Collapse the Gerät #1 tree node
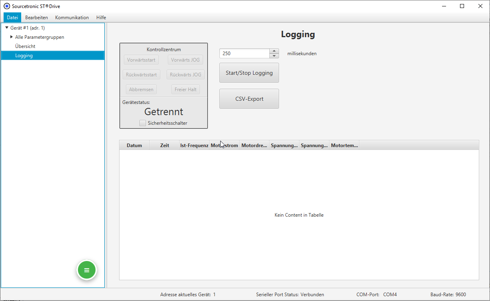490x301 pixels. tap(7, 28)
